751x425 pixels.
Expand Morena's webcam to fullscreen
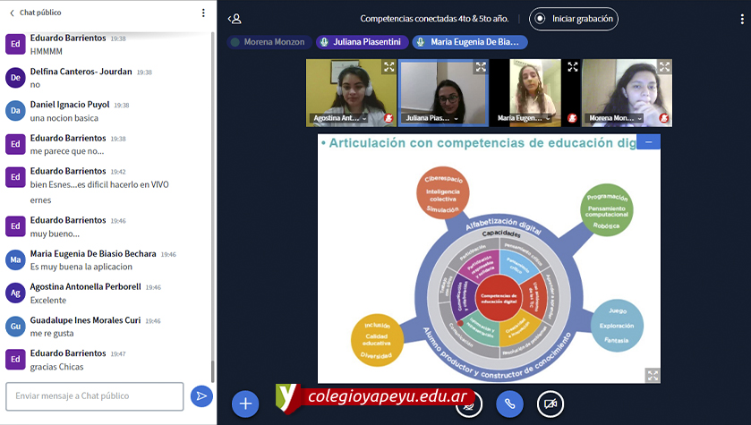pyautogui.click(x=664, y=67)
